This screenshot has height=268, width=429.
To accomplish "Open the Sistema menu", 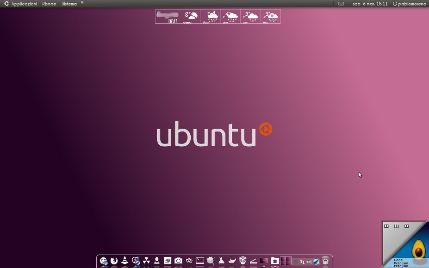I will point(69,4).
